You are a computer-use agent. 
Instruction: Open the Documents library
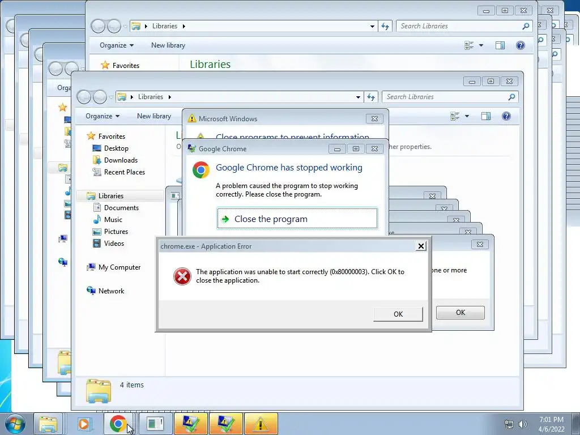click(121, 208)
